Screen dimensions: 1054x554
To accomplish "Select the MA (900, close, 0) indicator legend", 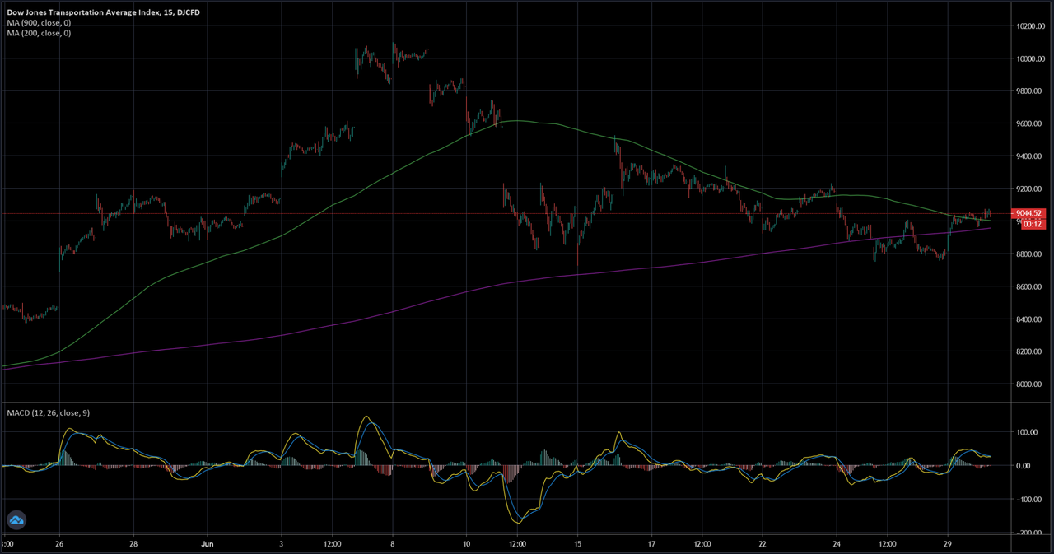I will point(39,23).
